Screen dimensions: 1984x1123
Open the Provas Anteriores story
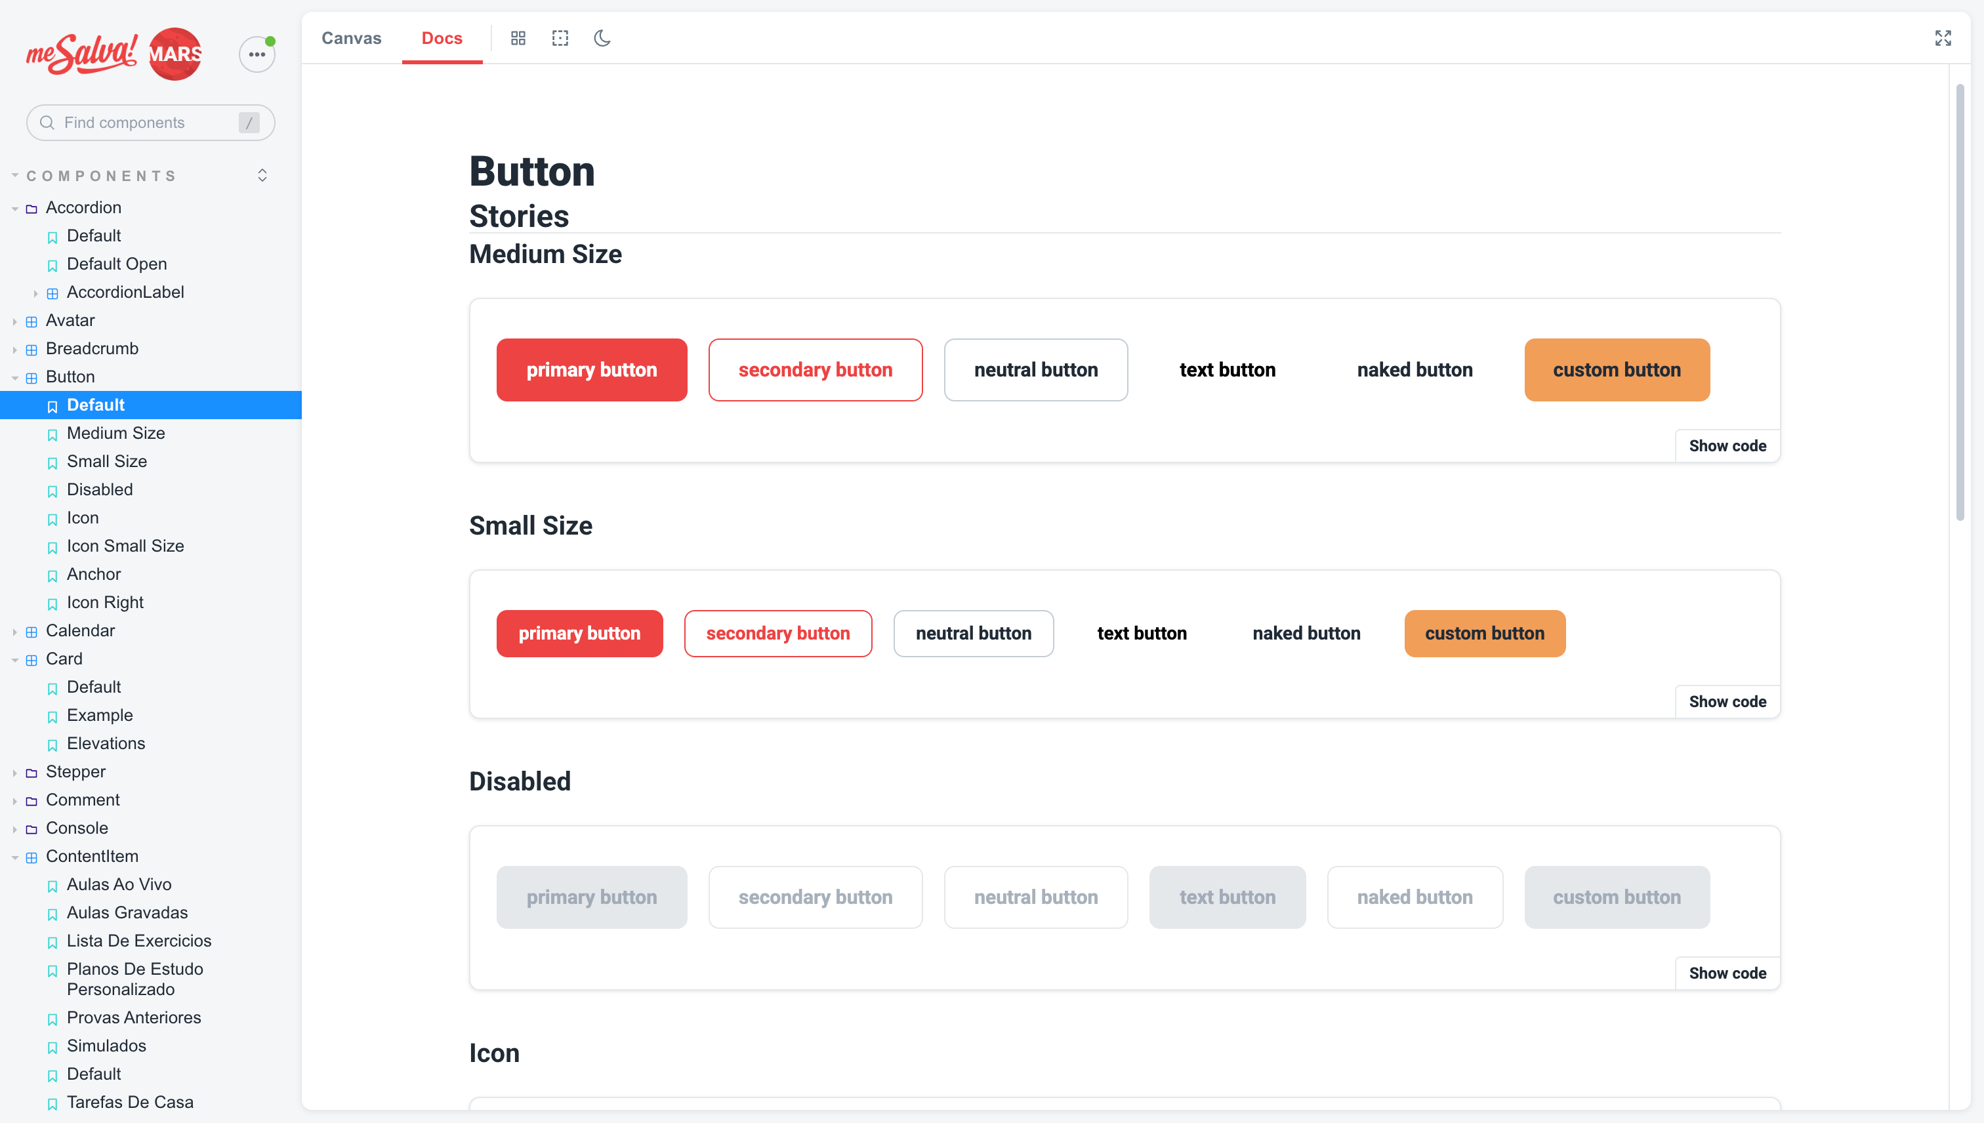point(133,1018)
